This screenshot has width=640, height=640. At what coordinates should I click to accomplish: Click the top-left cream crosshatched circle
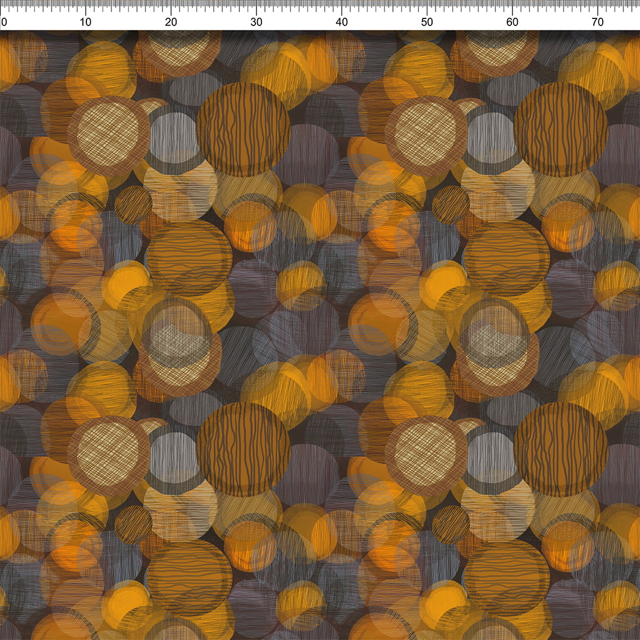point(108,135)
